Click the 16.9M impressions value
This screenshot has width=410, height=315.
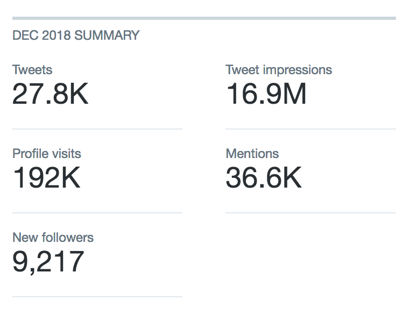266,94
